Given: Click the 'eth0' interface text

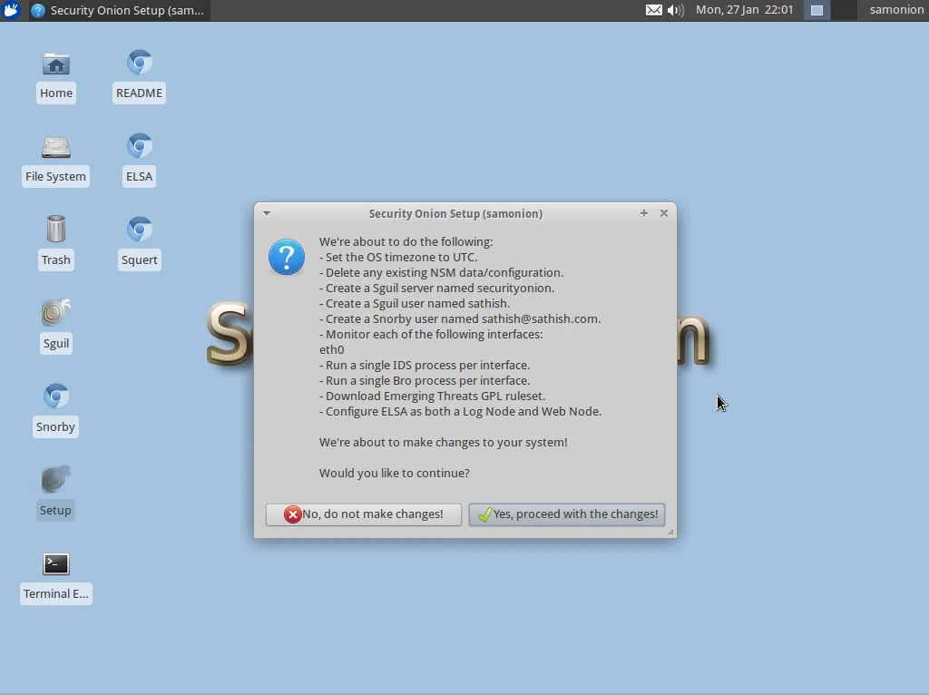Looking at the screenshot, I should [x=332, y=349].
